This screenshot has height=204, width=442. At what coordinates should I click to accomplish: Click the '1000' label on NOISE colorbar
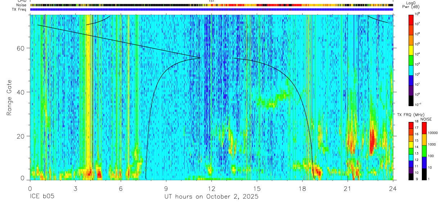[x=433, y=144]
